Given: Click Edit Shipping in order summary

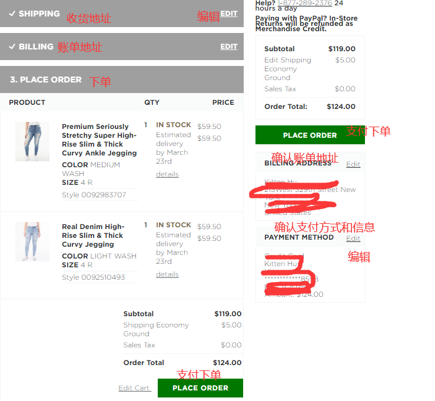Looking at the screenshot, I should coord(288,60).
